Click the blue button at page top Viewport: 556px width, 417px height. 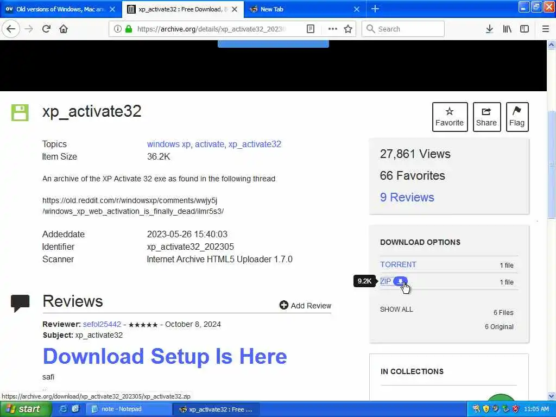click(273, 44)
